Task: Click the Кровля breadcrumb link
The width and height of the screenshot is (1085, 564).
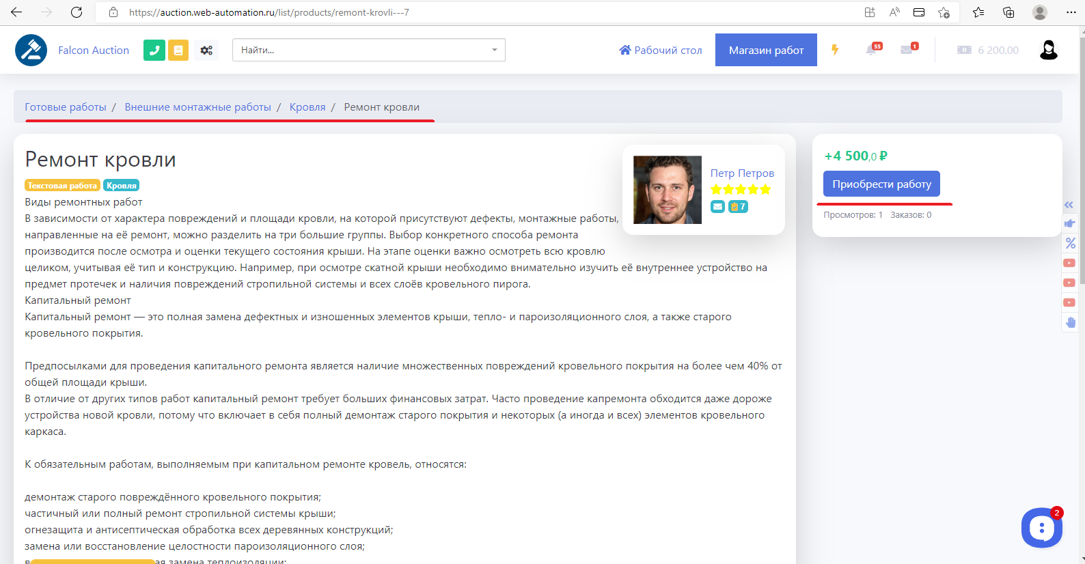Action: point(307,107)
